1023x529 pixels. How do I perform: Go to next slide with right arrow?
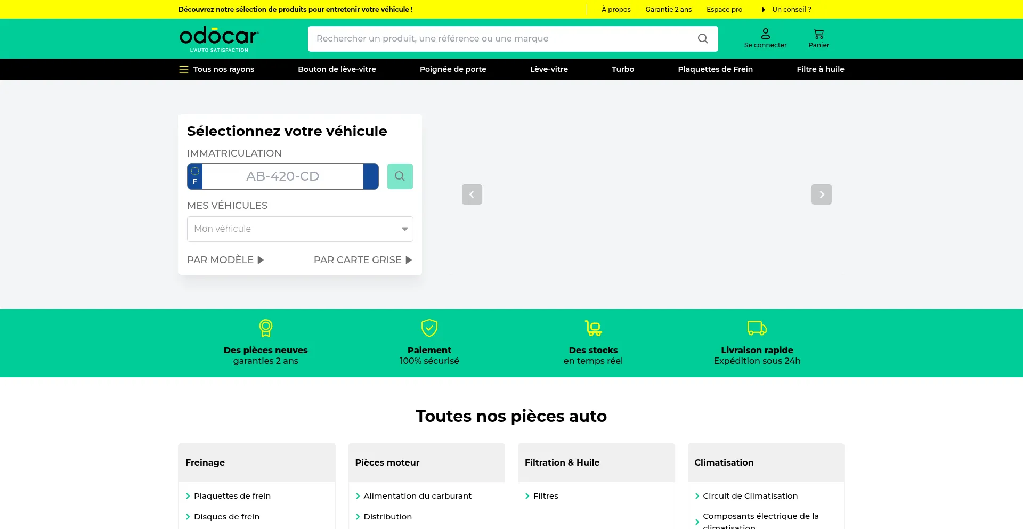[822, 194]
